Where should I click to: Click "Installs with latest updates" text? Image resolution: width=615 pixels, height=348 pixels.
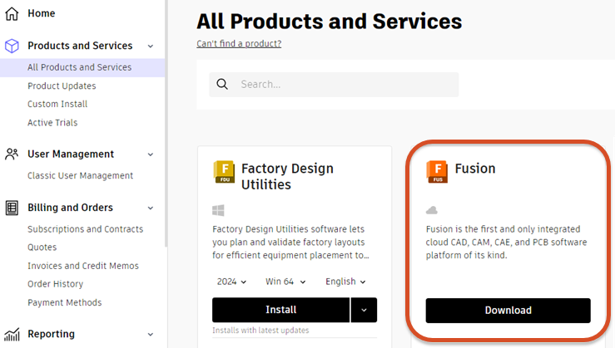tap(260, 331)
